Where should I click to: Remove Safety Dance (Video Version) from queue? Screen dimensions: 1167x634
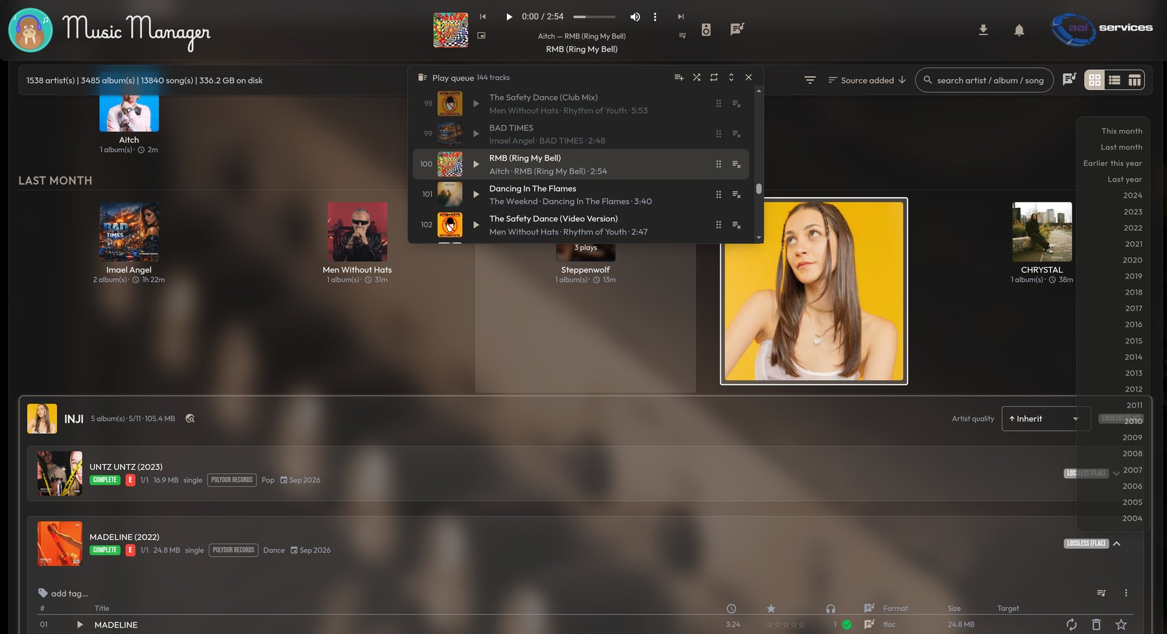737,225
